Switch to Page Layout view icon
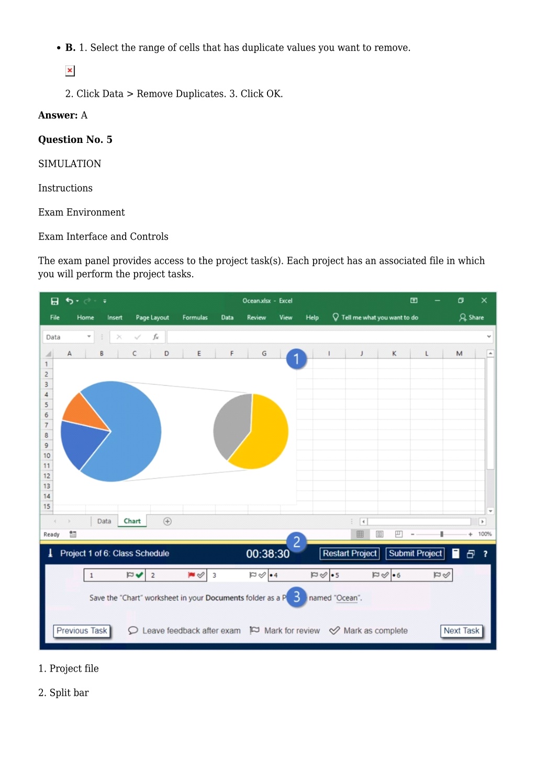 click(x=379, y=534)
